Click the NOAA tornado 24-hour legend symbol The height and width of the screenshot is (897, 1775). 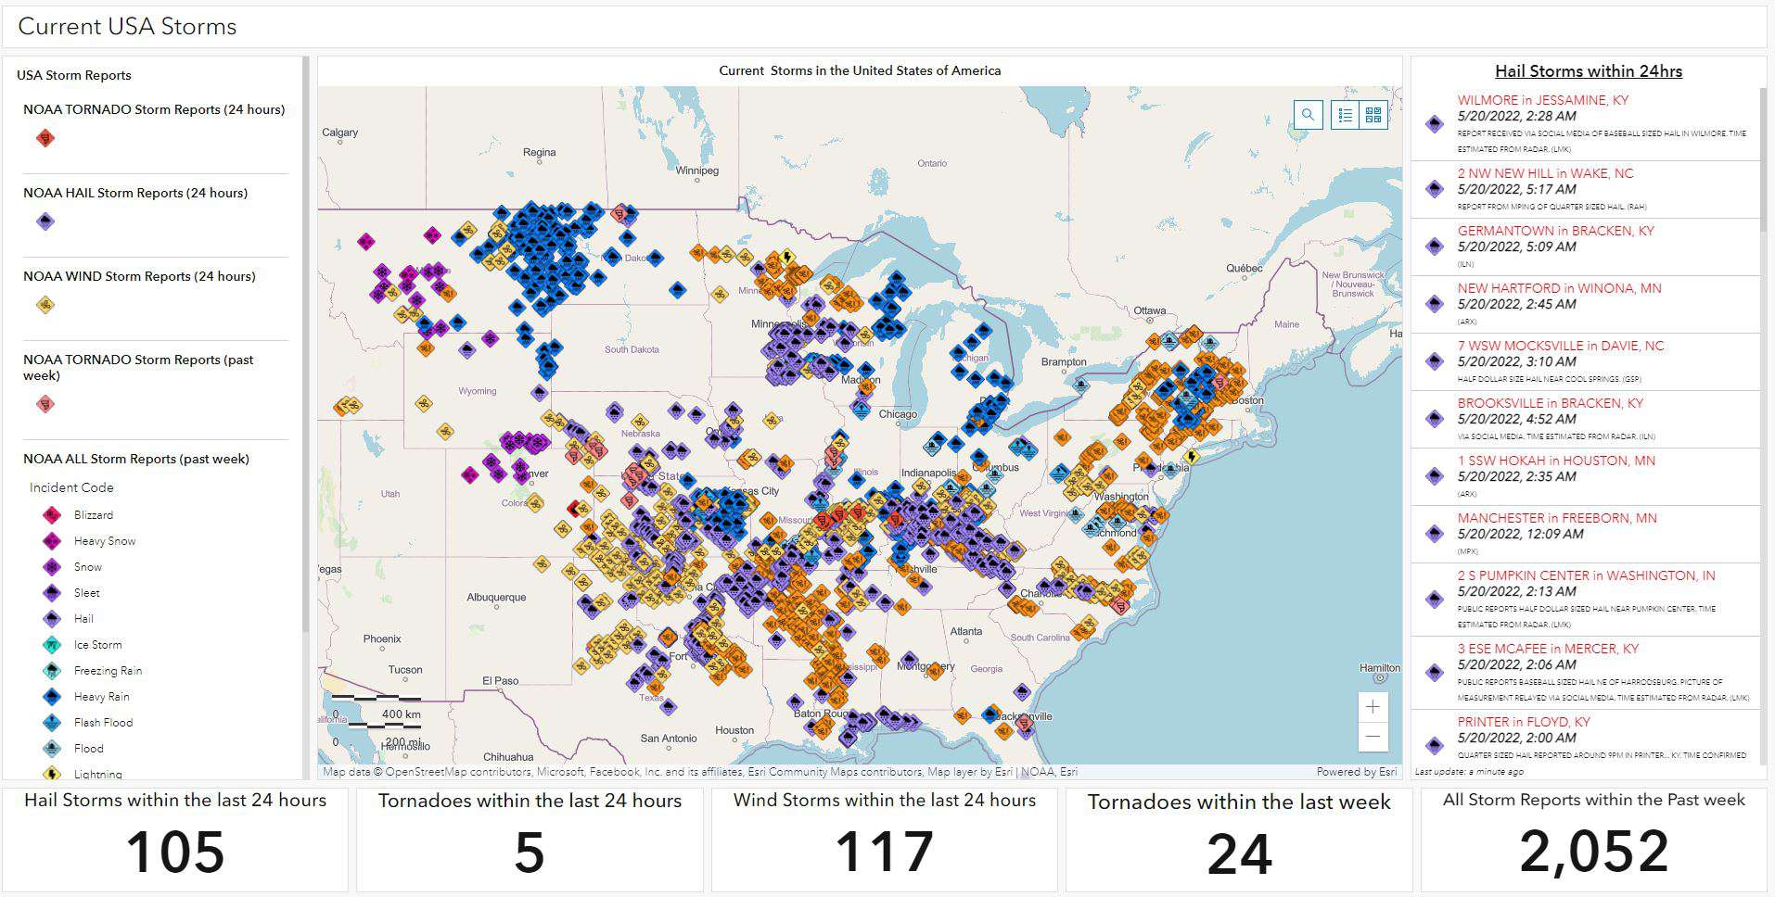tap(45, 138)
